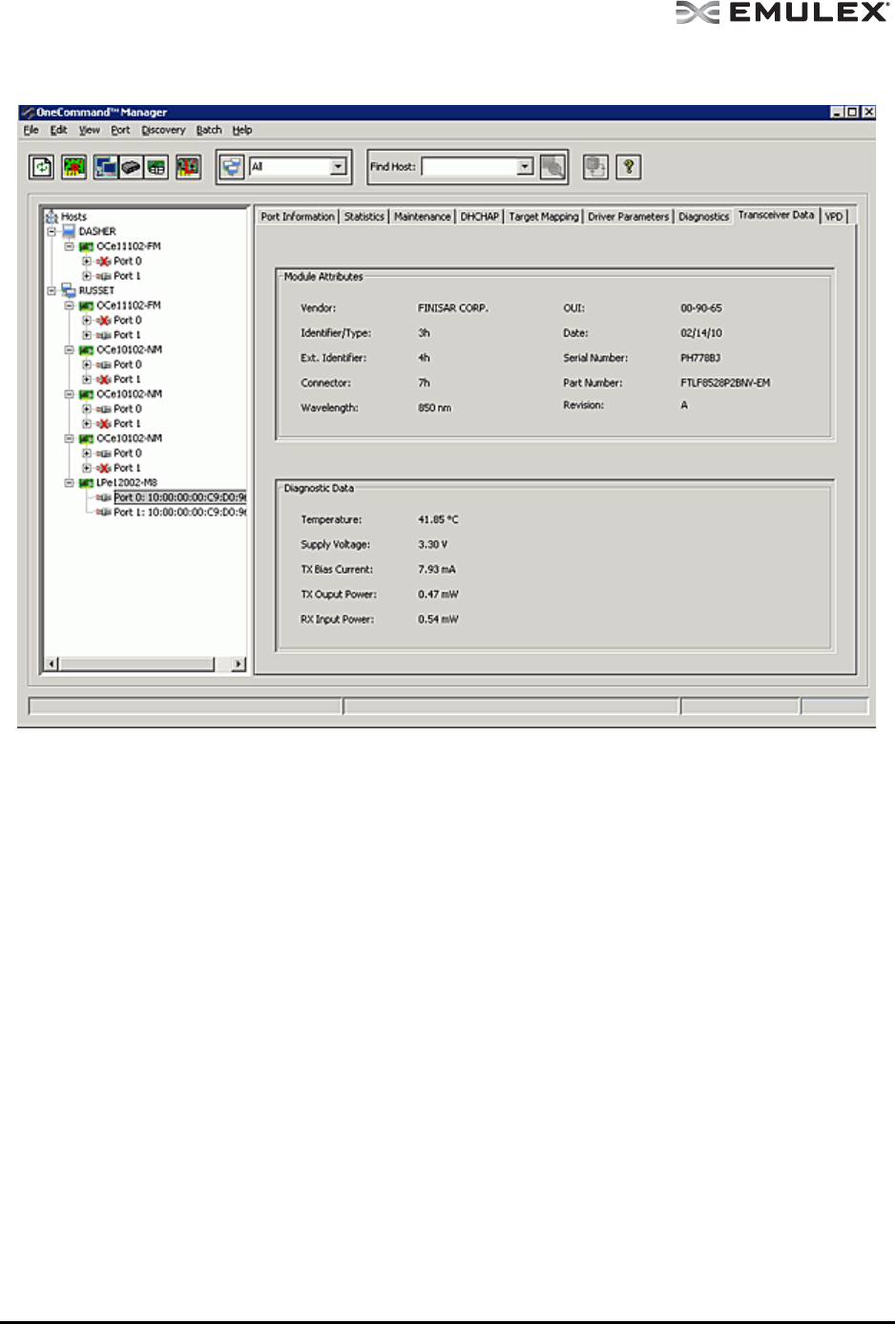The height and width of the screenshot is (1324, 895).
Task: Select the Transceiver Data tab
Action: click(777, 215)
